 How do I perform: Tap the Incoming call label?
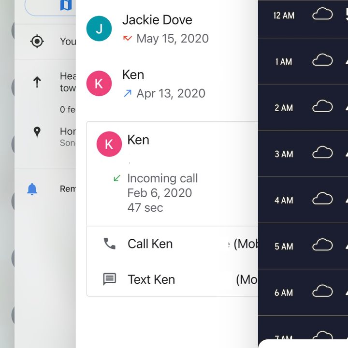162,178
